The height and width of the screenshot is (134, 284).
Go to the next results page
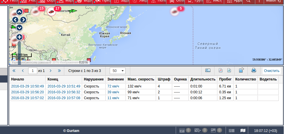pos(50,71)
